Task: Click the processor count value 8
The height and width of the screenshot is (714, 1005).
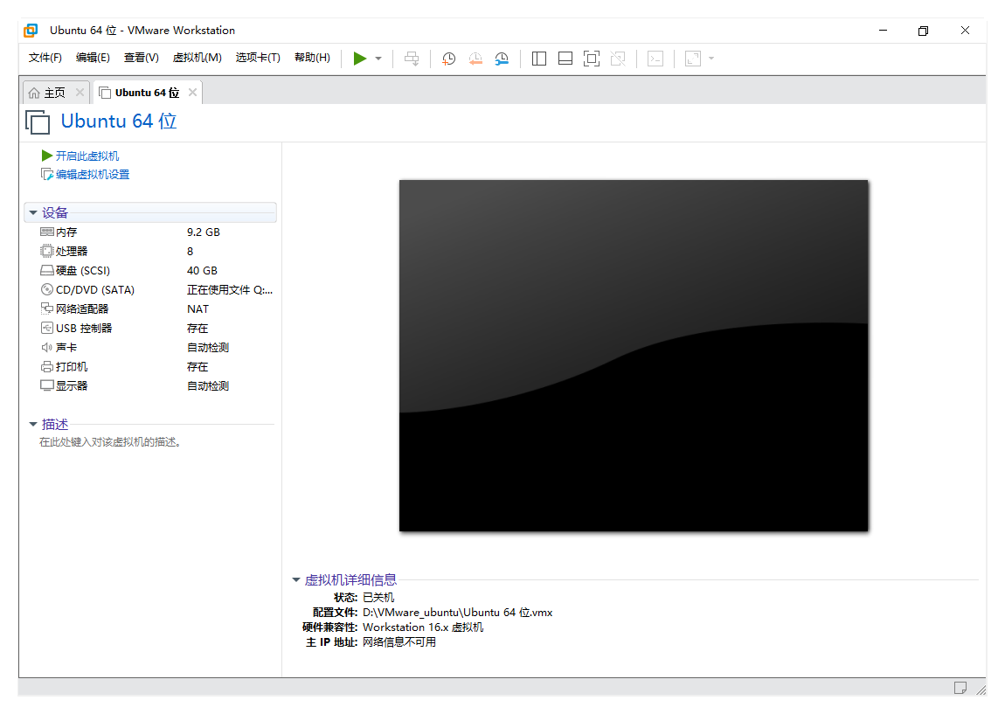Action: click(190, 251)
